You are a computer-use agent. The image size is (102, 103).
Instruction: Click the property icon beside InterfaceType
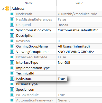[12, 62]
